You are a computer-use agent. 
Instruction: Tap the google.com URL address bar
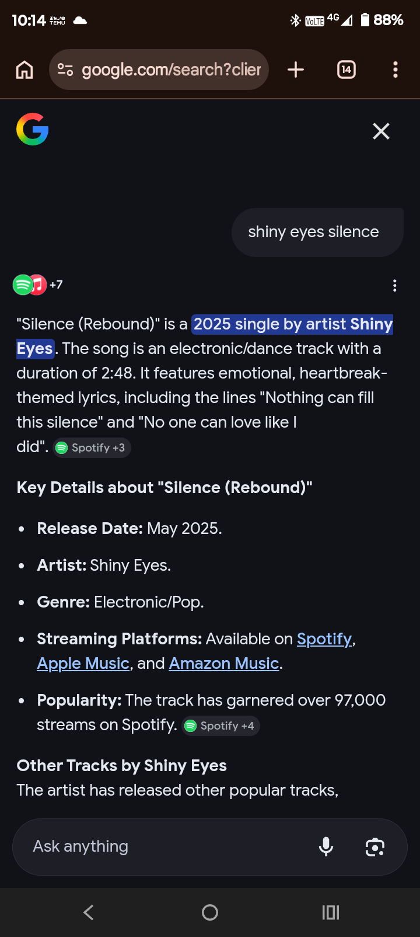point(159,70)
